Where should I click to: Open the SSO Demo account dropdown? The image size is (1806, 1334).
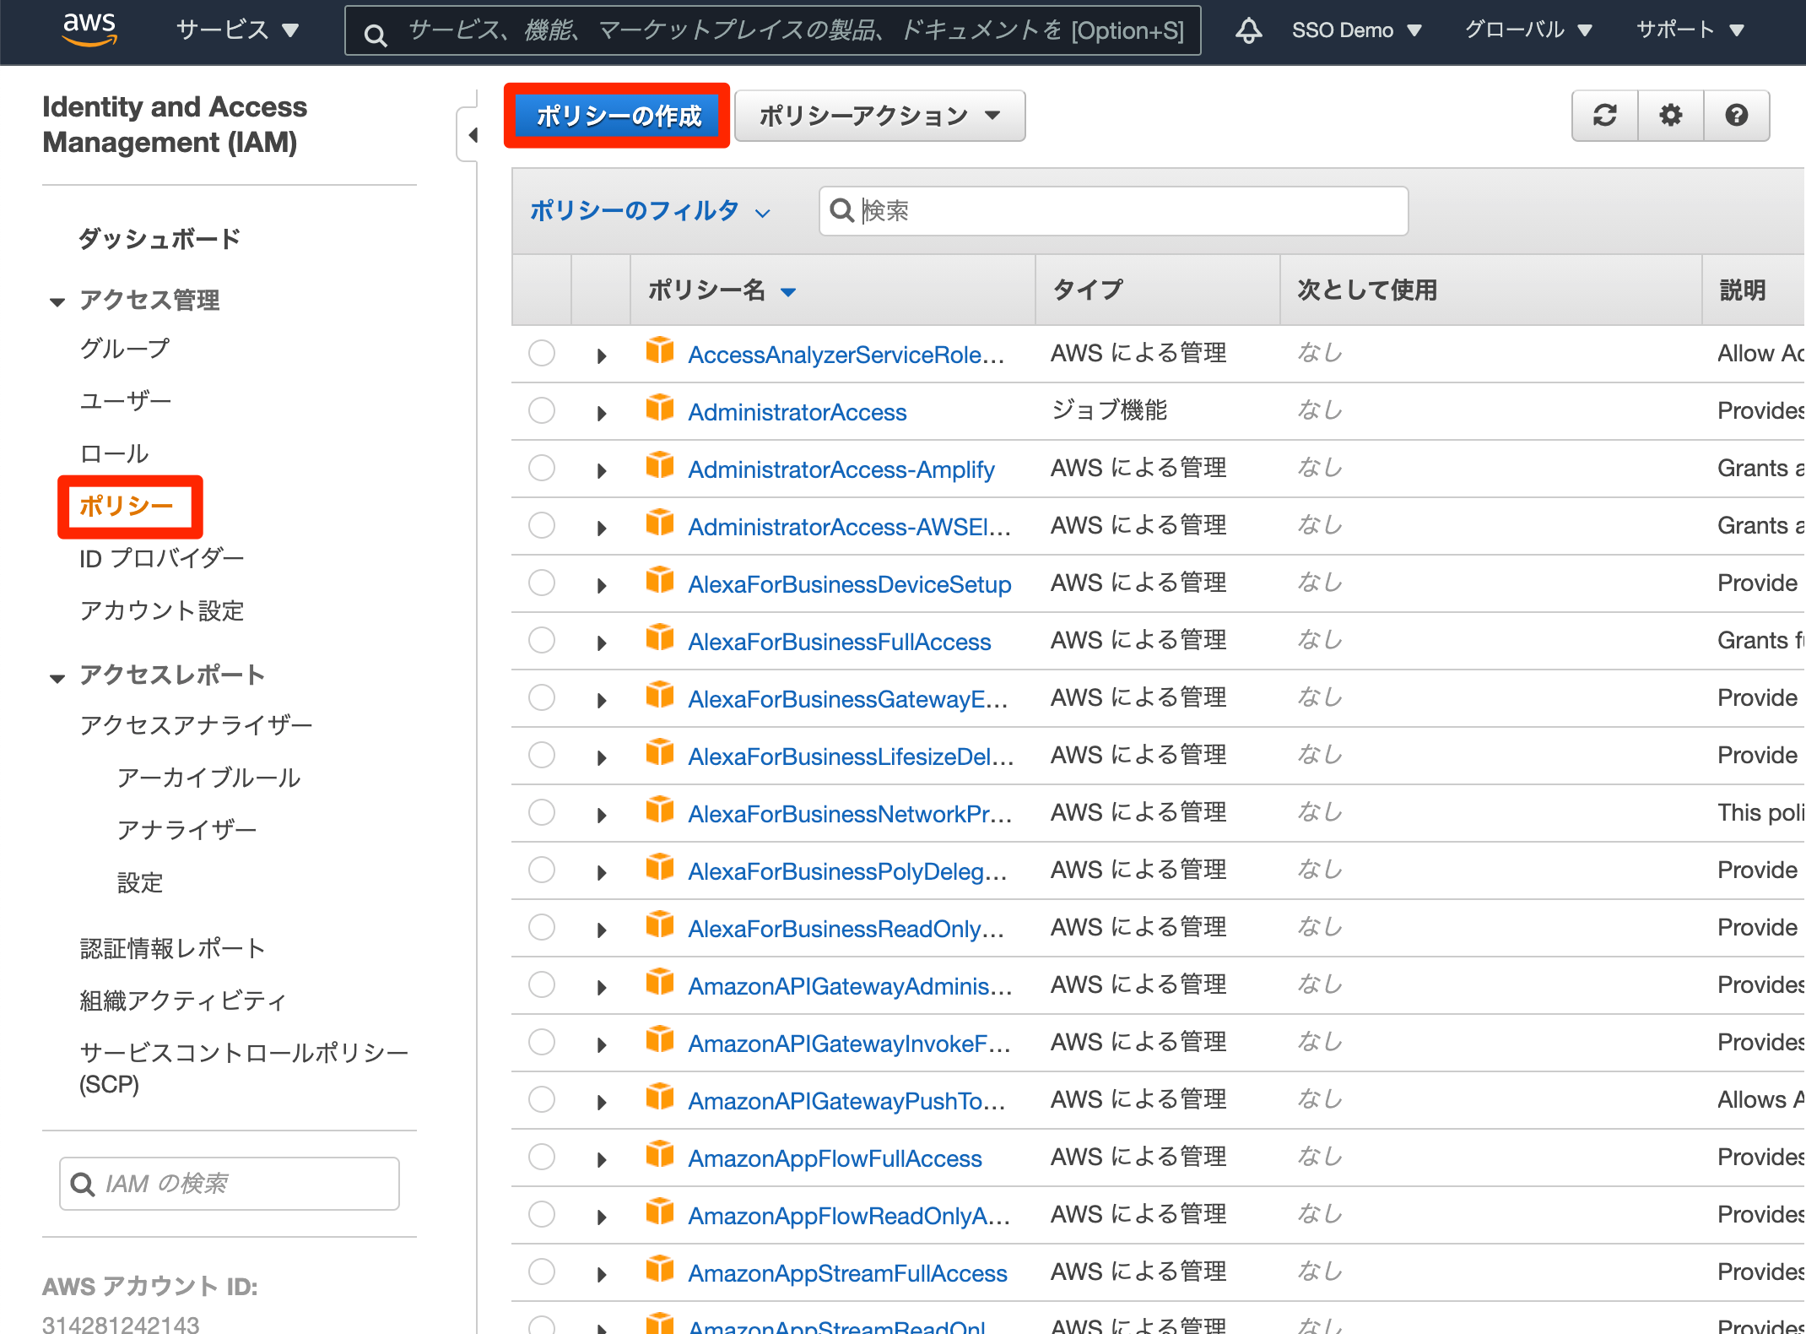click(1357, 30)
